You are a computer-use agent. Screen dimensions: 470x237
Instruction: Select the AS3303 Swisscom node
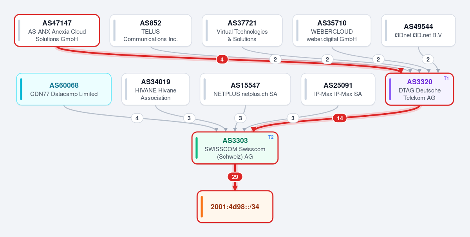tap(235, 148)
